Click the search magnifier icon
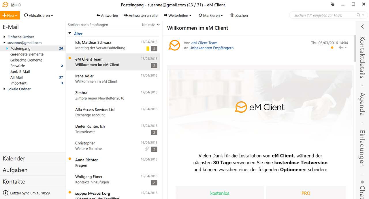The width and height of the screenshot is (369, 199). pyautogui.click(x=359, y=15)
